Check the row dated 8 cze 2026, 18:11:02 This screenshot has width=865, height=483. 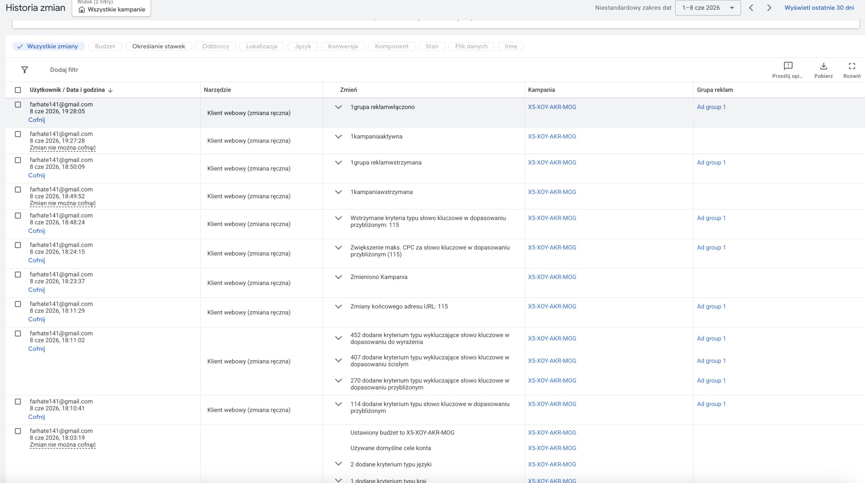click(x=18, y=333)
